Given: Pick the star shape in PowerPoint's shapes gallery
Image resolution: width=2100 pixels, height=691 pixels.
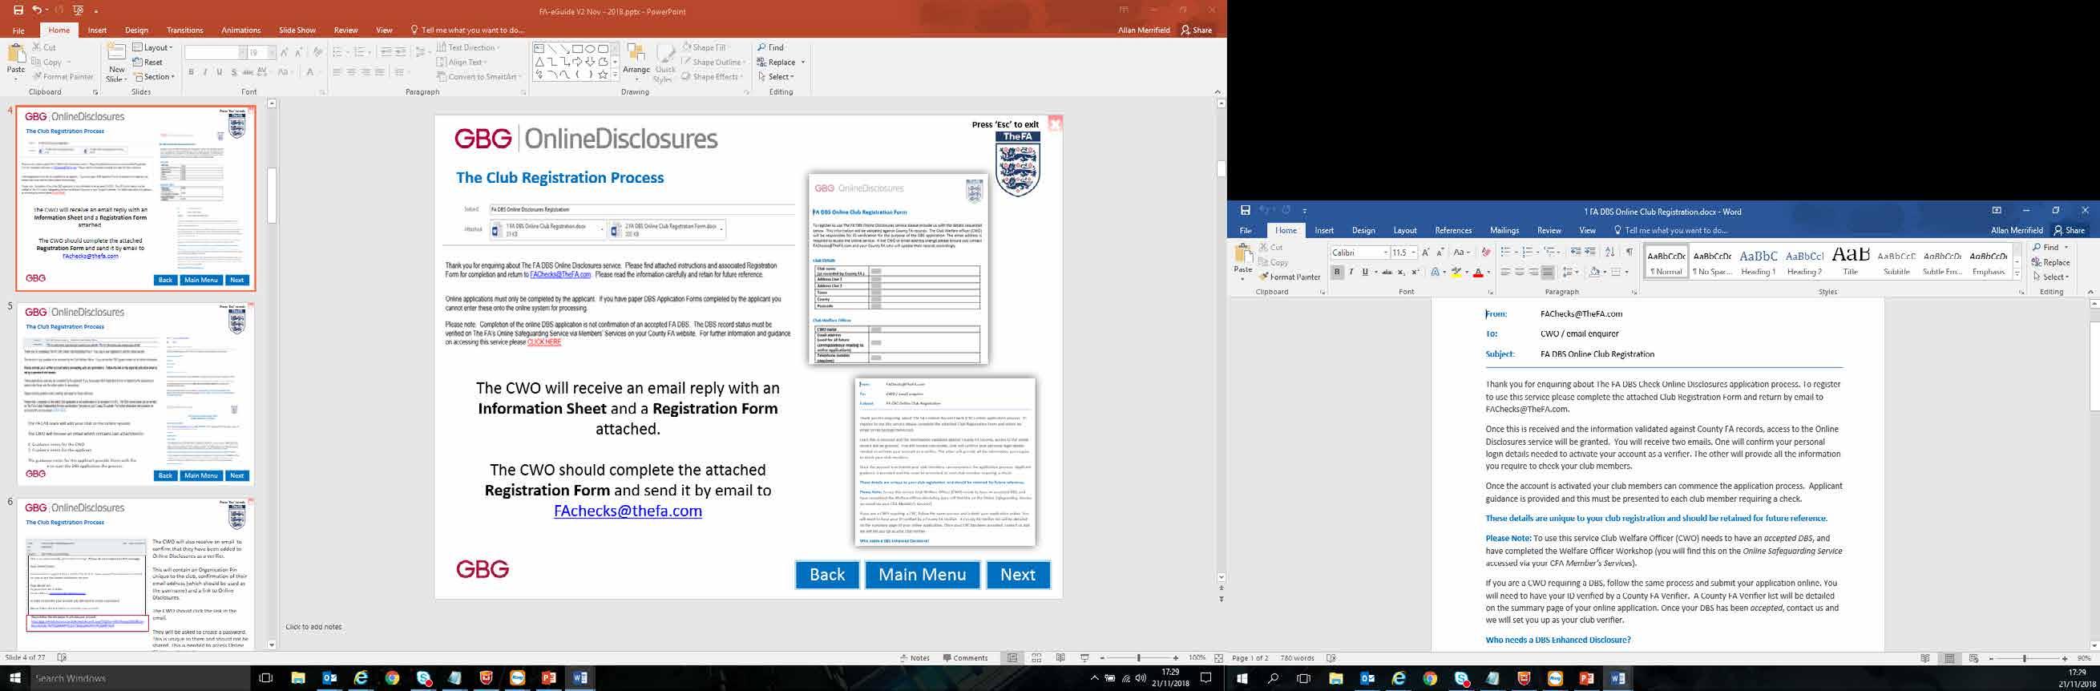Looking at the screenshot, I should click(x=603, y=75).
